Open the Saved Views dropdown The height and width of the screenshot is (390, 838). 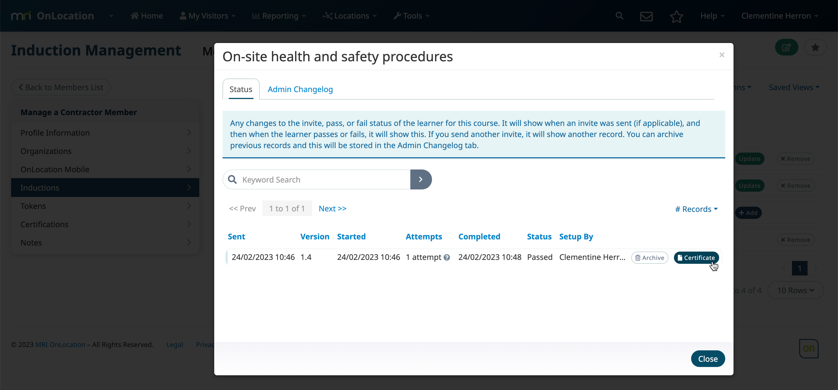794,87
